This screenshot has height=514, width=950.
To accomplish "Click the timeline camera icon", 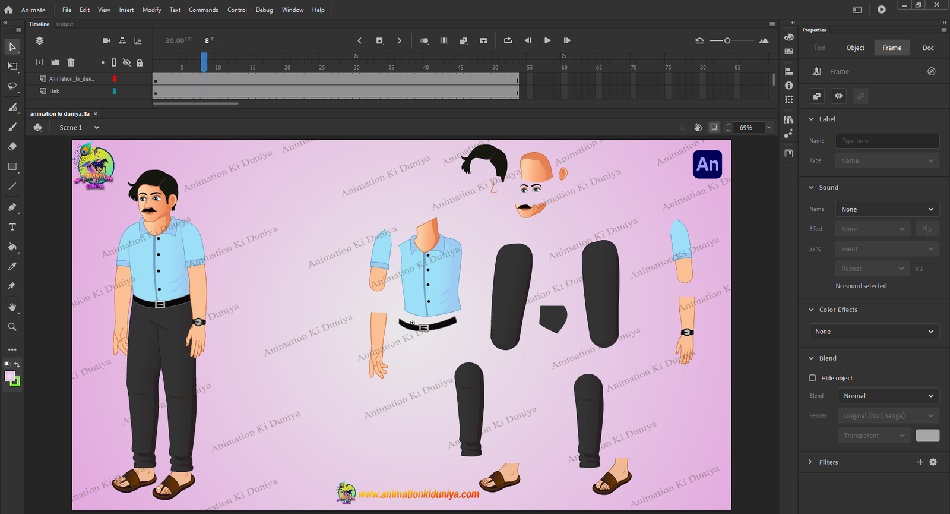I will pyautogui.click(x=106, y=40).
